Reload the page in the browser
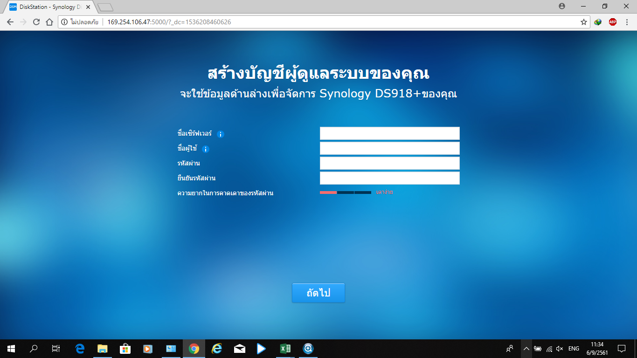The image size is (637, 358). 36,22
